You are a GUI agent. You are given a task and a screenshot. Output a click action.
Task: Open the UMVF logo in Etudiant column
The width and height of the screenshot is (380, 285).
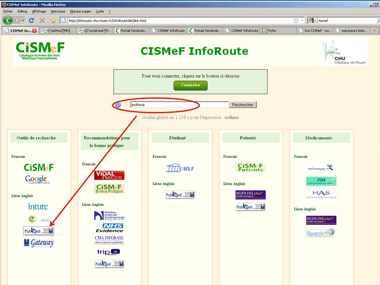[x=180, y=168]
